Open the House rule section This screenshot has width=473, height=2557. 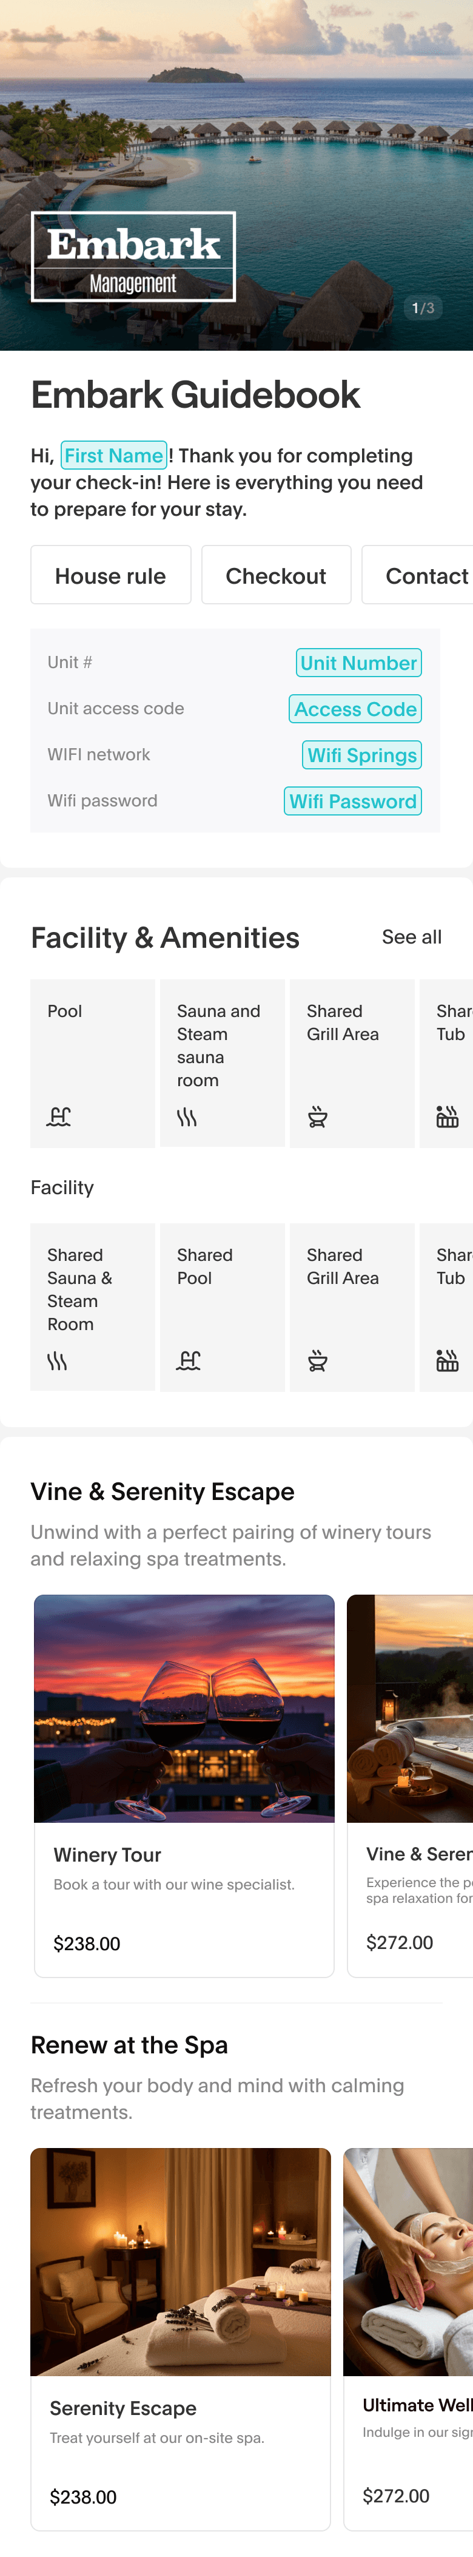[110, 575]
